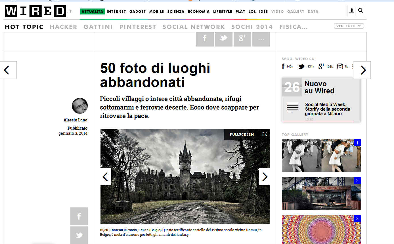The height and width of the screenshot is (244, 394).
Task: Open the IDEE section
Action: click(x=264, y=11)
